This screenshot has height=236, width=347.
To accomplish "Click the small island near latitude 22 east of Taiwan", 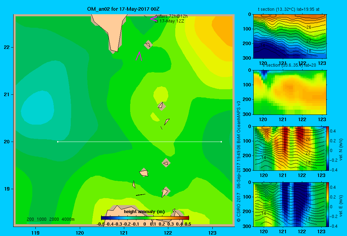I will click(148, 45).
